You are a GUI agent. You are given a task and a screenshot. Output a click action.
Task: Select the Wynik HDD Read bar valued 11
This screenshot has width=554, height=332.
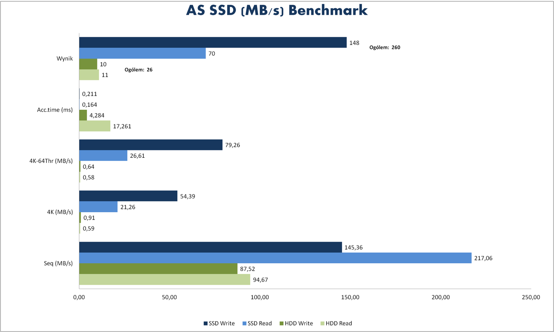[89, 74]
